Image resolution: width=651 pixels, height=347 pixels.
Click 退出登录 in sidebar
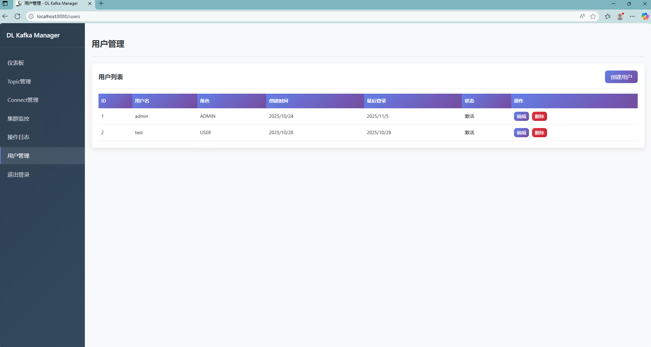click(42, 174)
